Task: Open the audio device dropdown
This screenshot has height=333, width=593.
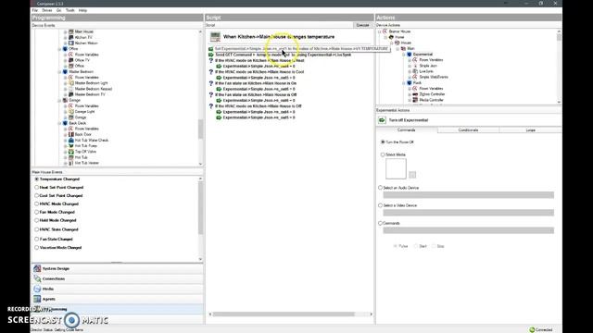Action: click(x=469, y=195)
